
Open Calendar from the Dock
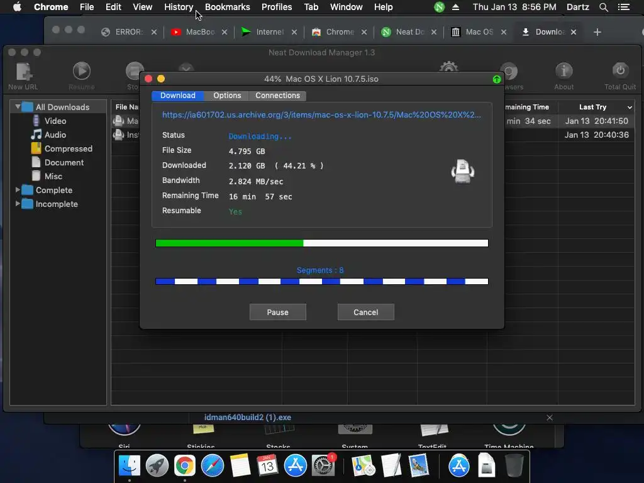point(267,466)
